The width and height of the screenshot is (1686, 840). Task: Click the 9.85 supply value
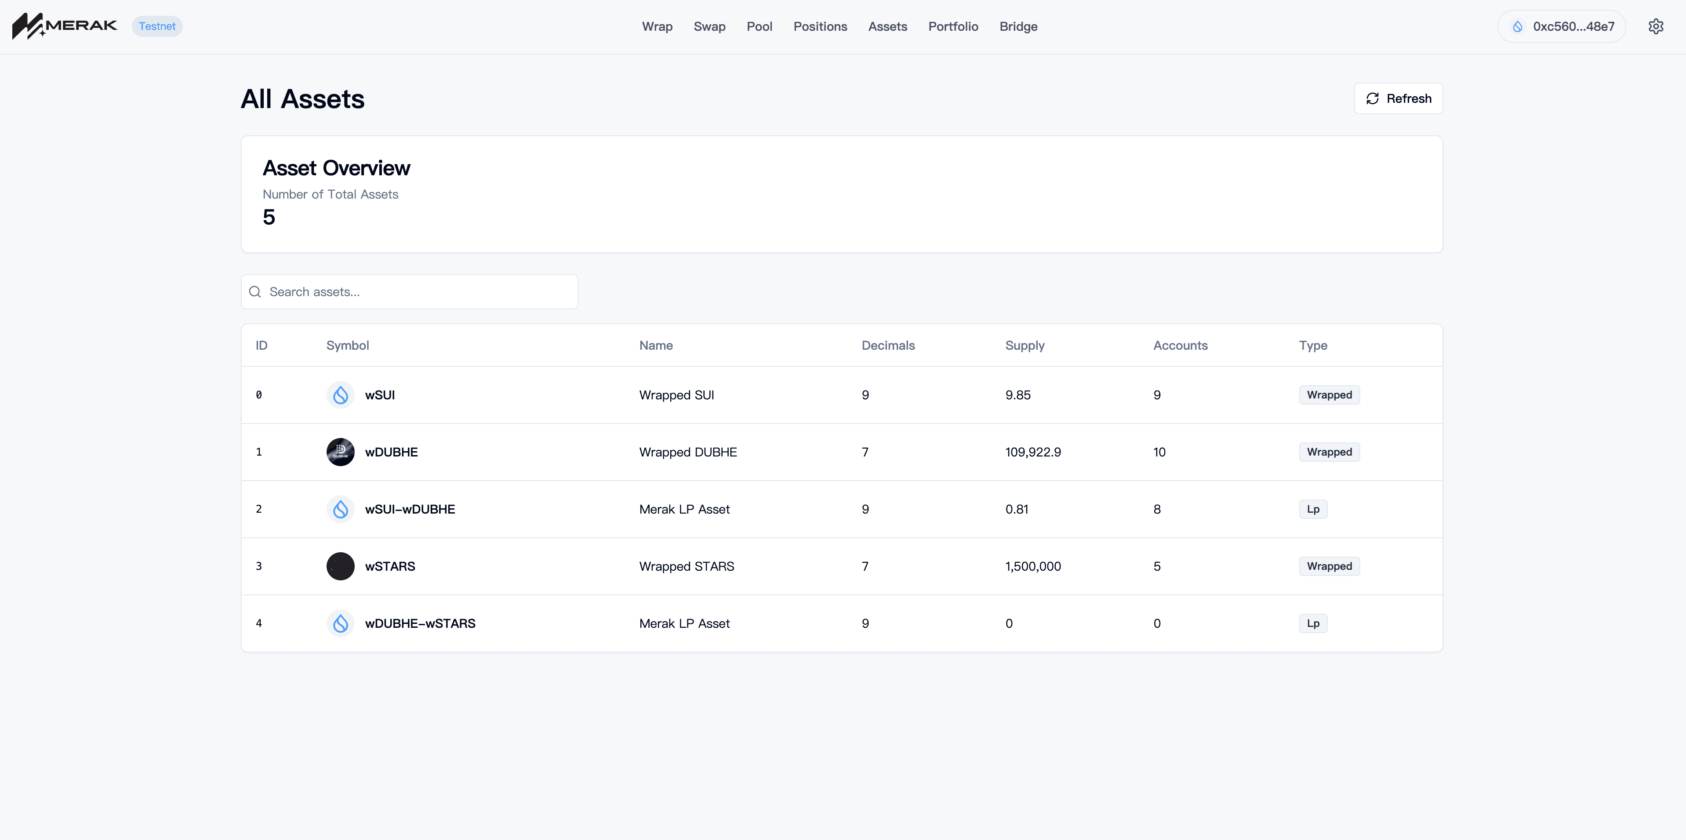[1018, 395]
